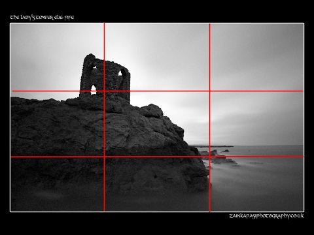Click the jagged top of the ruined tower
This screenshot has height=235, width=314.
click(90, 57)
